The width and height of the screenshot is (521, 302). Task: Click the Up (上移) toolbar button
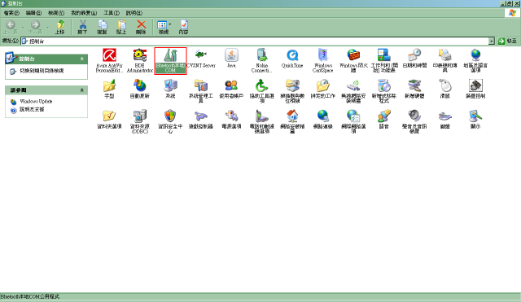[59, 27]
